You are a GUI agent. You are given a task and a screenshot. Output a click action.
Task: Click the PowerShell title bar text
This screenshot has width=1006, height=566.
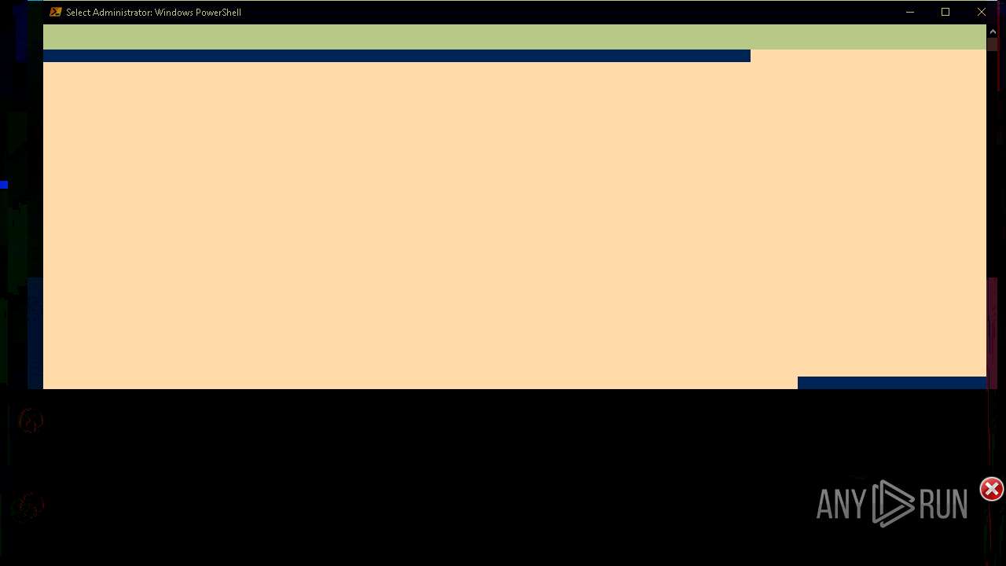153,13
